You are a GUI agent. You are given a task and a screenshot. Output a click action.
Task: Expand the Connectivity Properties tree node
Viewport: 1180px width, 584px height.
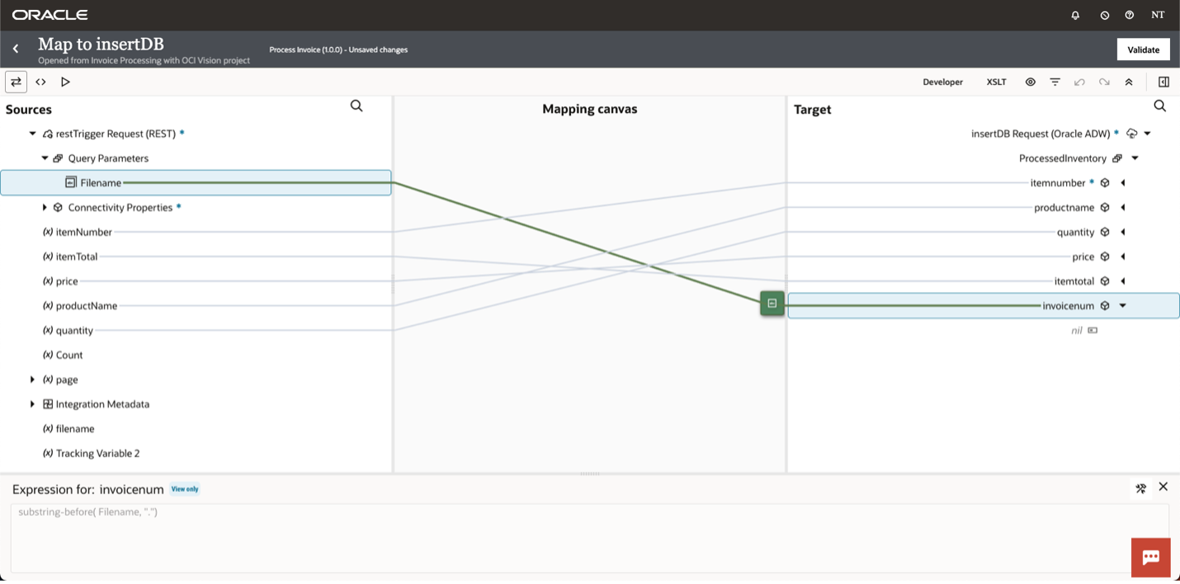point(45,207)
